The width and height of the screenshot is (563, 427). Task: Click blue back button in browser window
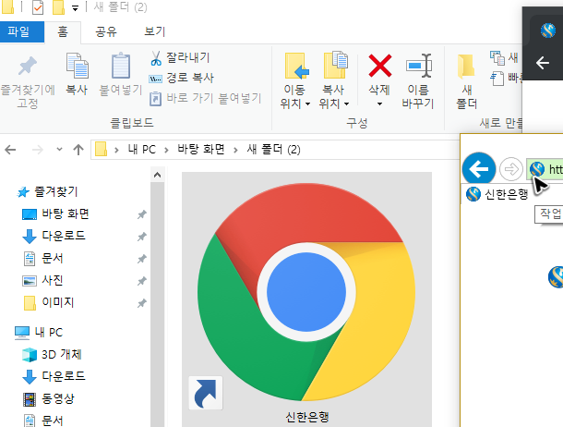pyautogui.click(x=479, y=169)
